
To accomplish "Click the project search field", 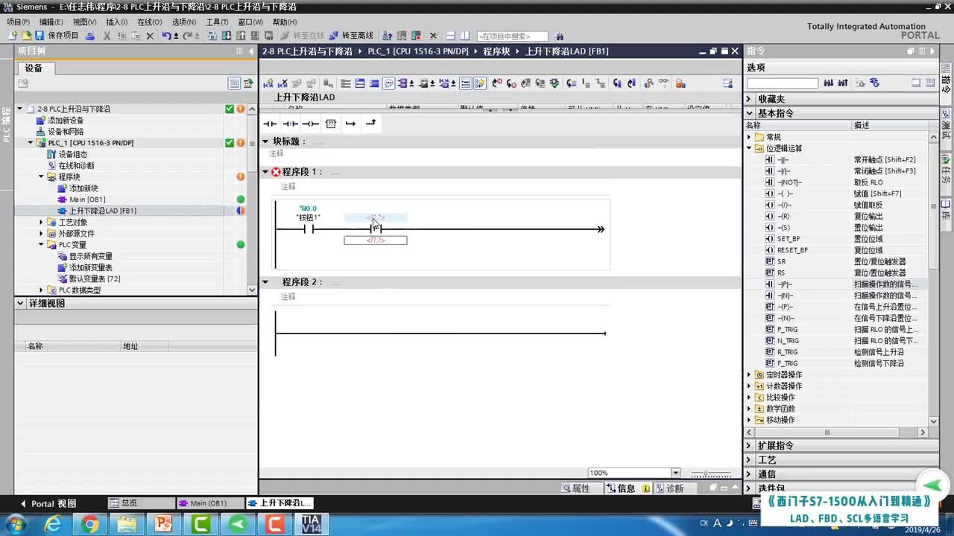I will [x=512, y=36].
